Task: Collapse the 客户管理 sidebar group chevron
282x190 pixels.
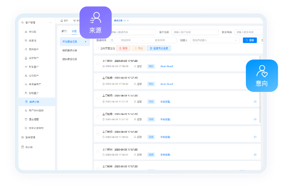Action: 50,22
